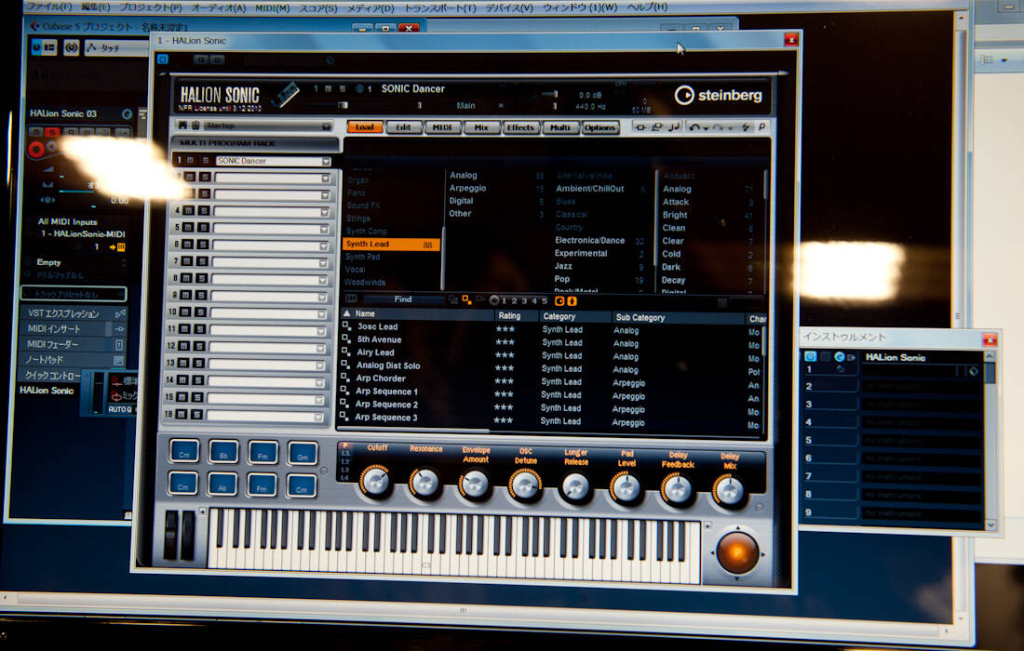Open the slot 8 program dropdown

323,280
